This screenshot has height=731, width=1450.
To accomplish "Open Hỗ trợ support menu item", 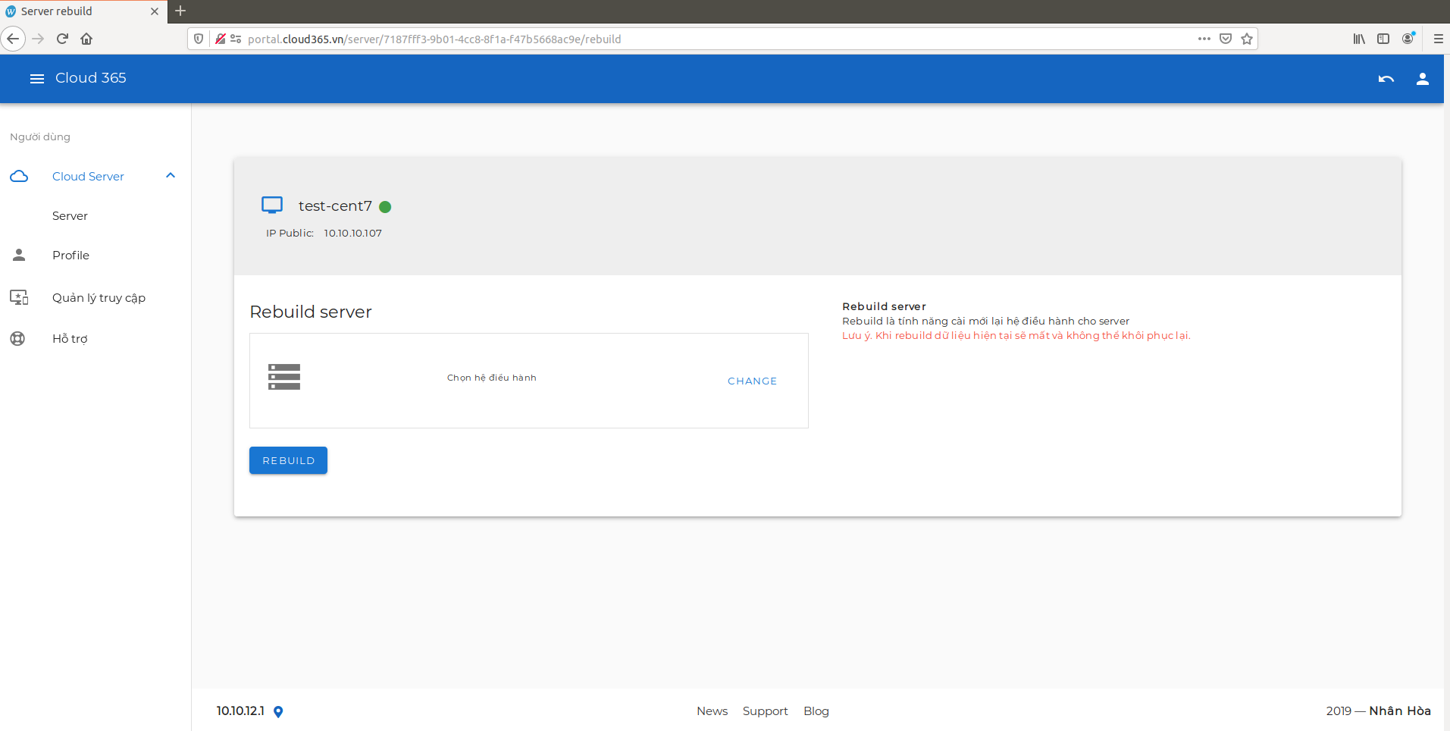I will [70, 339].
